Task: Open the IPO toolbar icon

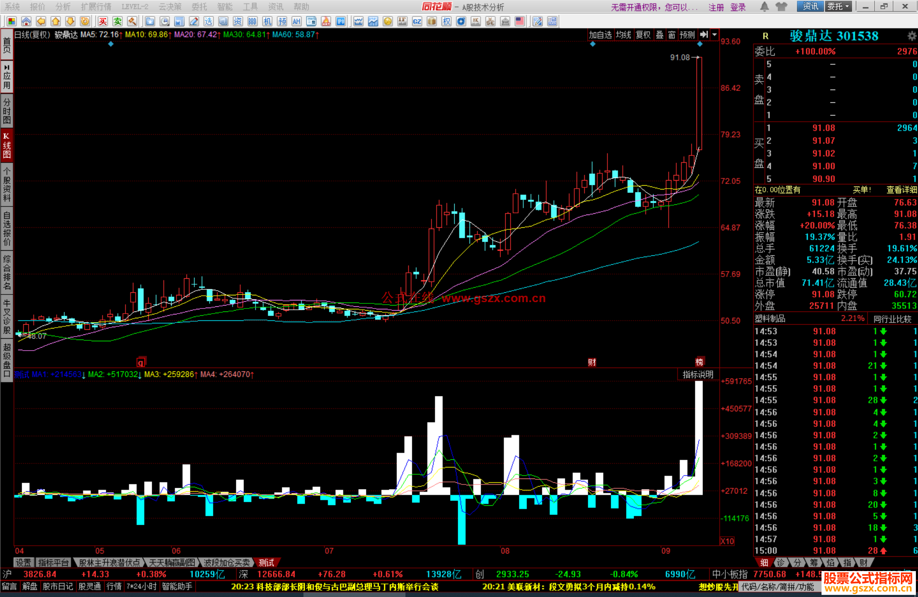Action: (340, 21)
